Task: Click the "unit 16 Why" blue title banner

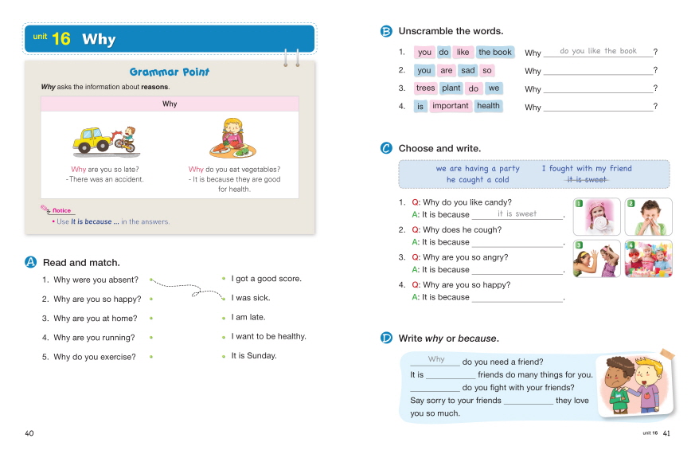Action: 170,39
